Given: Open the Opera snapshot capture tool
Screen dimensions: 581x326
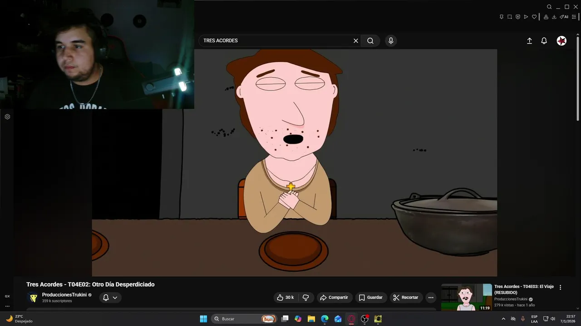Looking at the screenshot, I should (x=510, y=17).
